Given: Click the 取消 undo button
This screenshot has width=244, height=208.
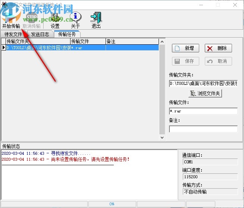Looking at the screenshot, I should point(218,61).
